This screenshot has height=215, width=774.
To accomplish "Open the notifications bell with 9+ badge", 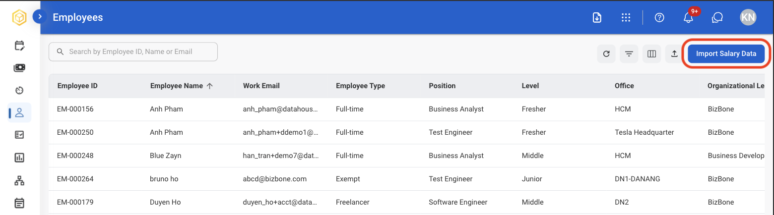I will [688, 17].
